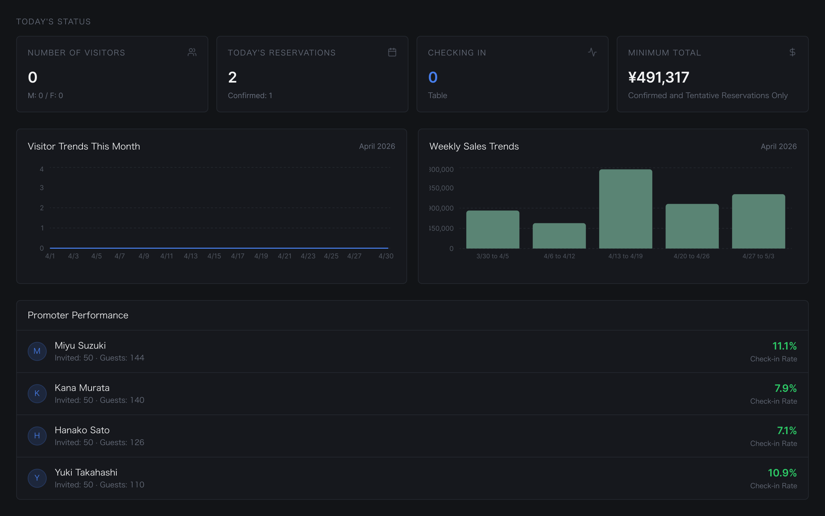The height and width of the screenshot is (516, 825).
Task: Click the minimum total dollar icon
Action: 792,52
